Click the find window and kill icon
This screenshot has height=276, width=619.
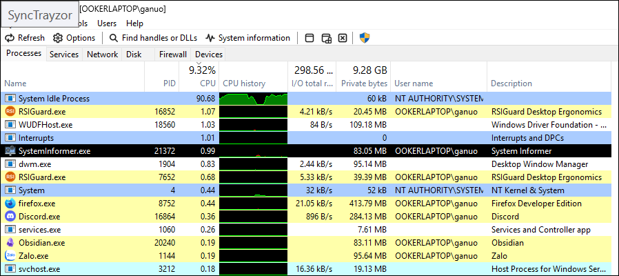(343, 38)
